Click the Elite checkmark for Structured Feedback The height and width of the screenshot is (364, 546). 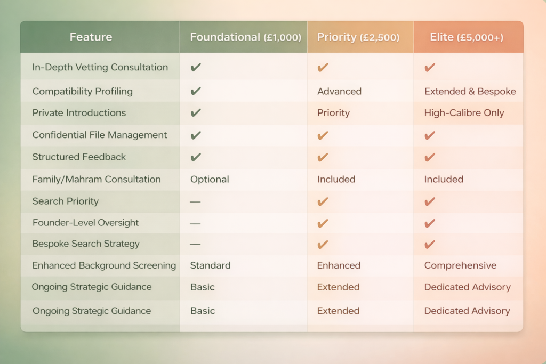[x=430, y=157]
